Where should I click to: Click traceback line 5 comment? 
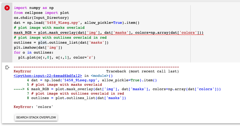tap(64, 84)
